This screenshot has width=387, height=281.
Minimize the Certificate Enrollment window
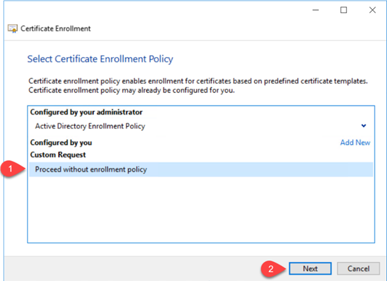coord(316,10)
